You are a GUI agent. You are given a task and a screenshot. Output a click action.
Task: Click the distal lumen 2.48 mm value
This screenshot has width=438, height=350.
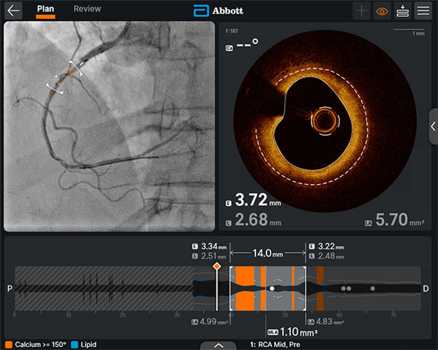(331, 256)
